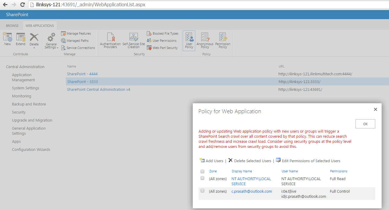Open Apps in sidebar navigation

coord(16,142)
